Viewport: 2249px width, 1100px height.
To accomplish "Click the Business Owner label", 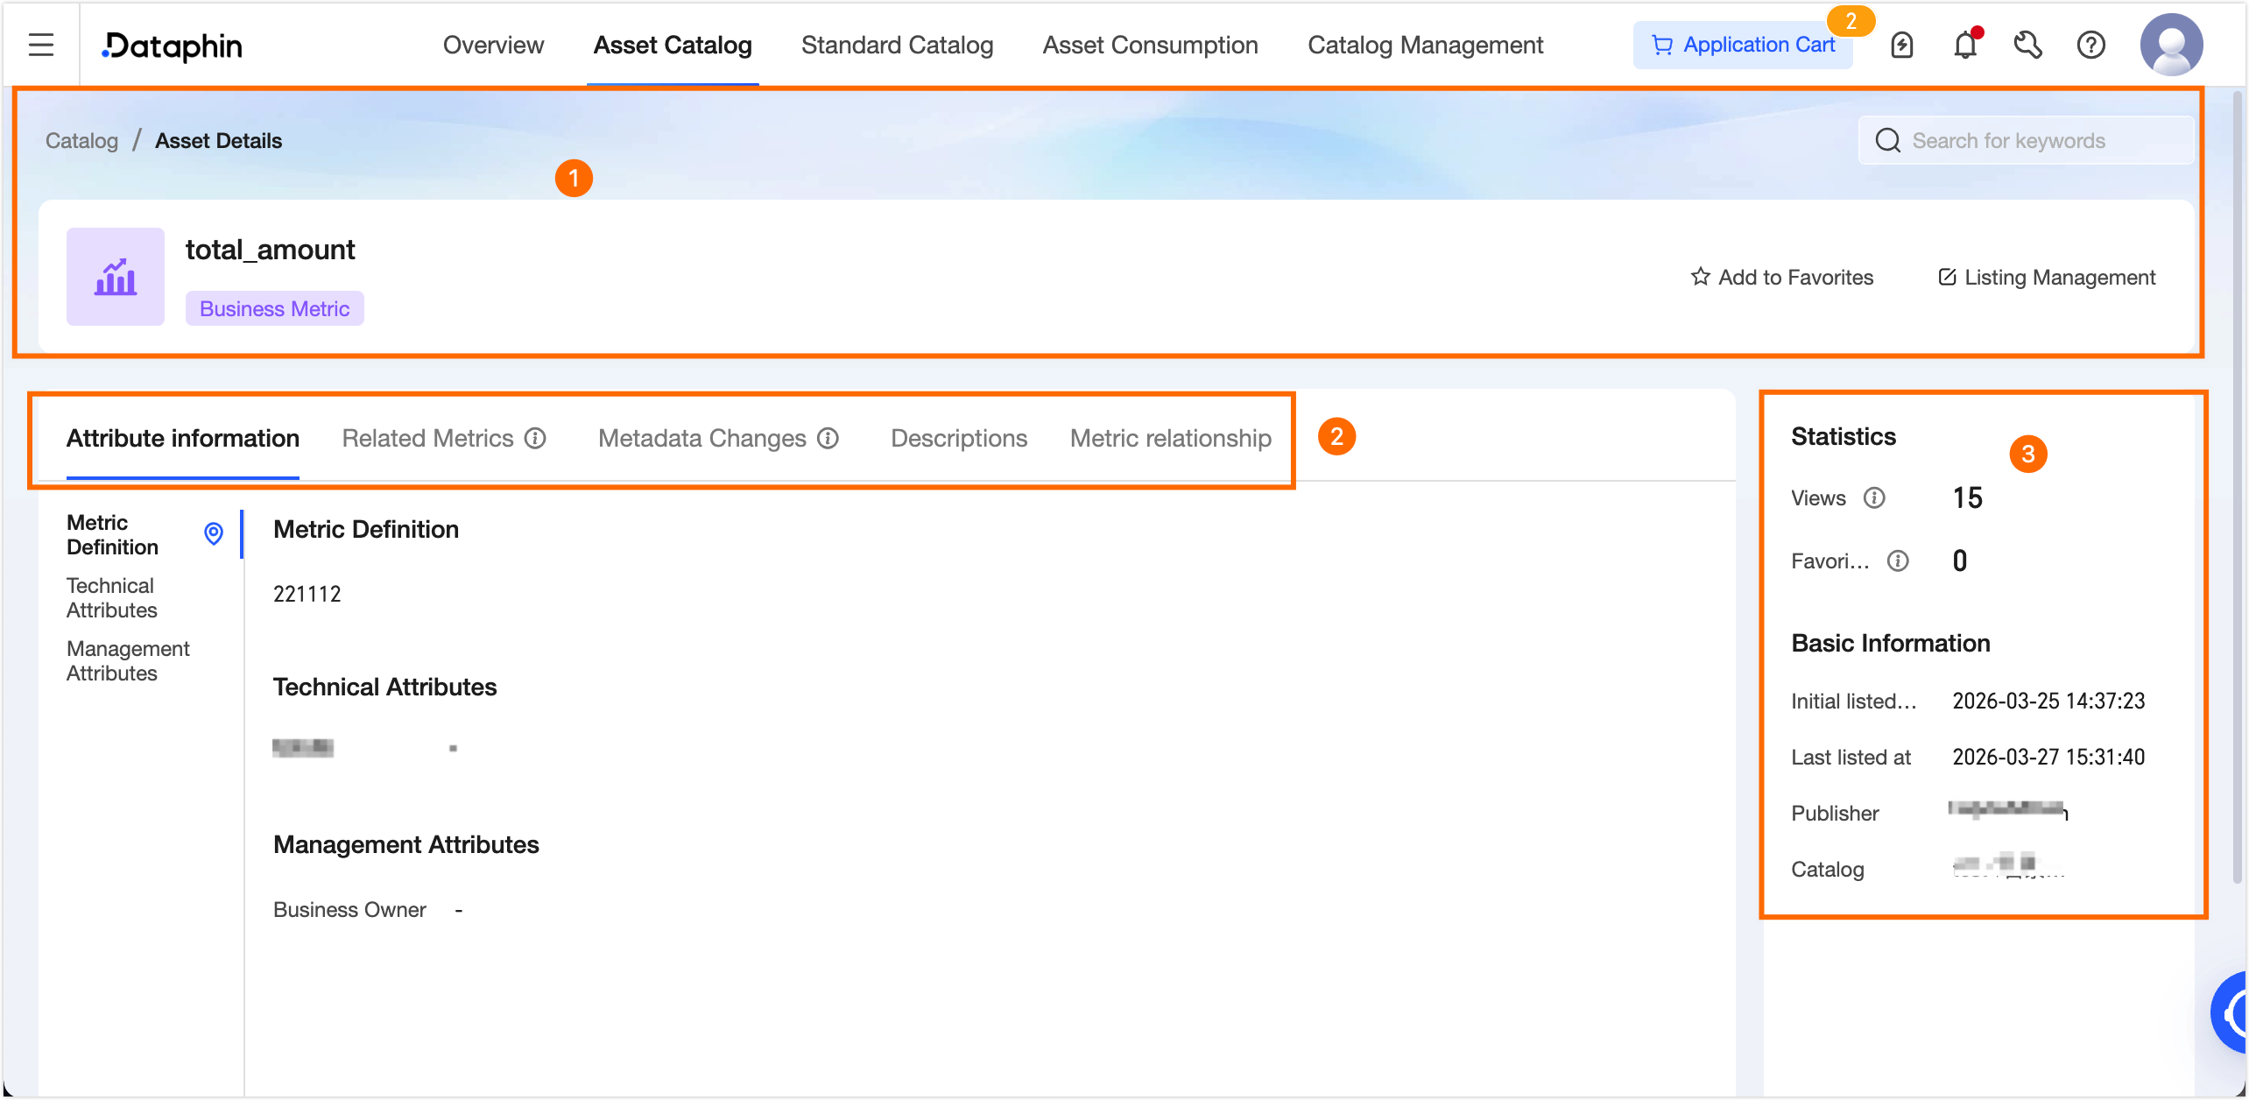I will [349, 910].
